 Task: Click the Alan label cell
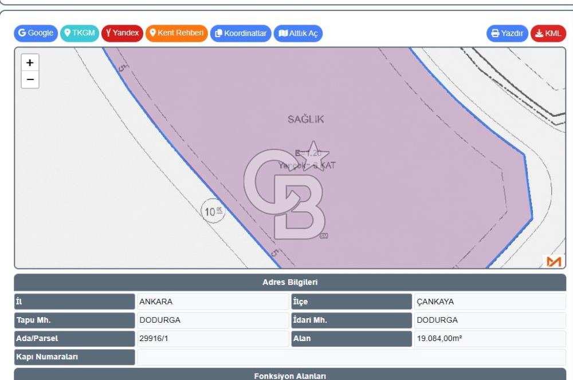coord(352,338)
